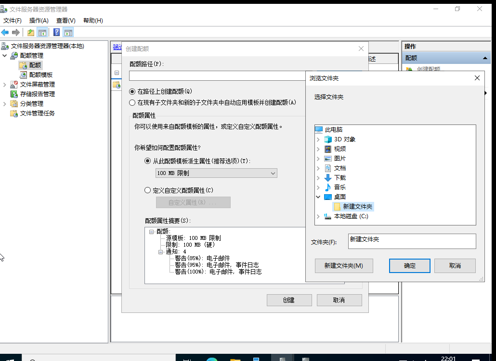Select the 存储报告管理 tree node
The image size is (496, 361).
tap(38, 94)
